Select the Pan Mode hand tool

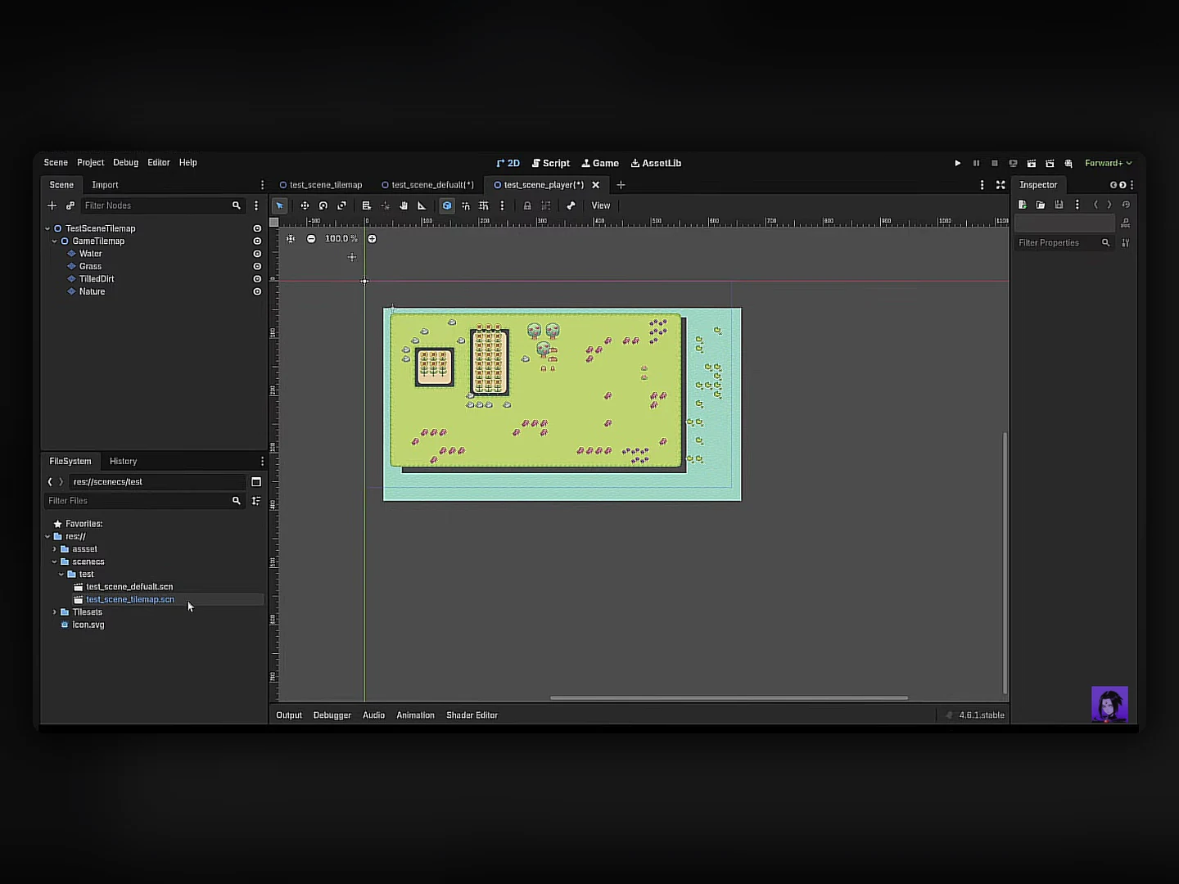coord(404,205)
